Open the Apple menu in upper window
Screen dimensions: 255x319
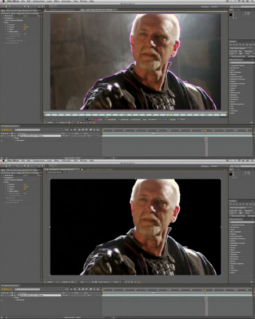3,1
